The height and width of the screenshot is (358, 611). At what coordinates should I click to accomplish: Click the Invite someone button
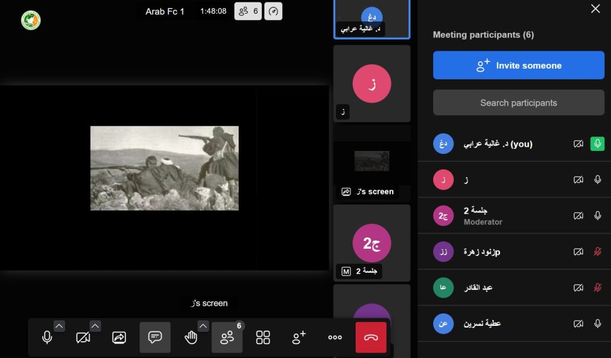[x=519, y=66]
